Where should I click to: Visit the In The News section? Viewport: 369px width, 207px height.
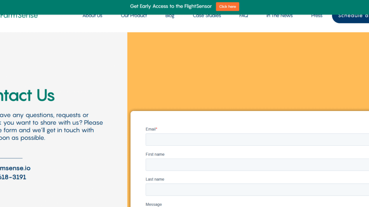279,16
